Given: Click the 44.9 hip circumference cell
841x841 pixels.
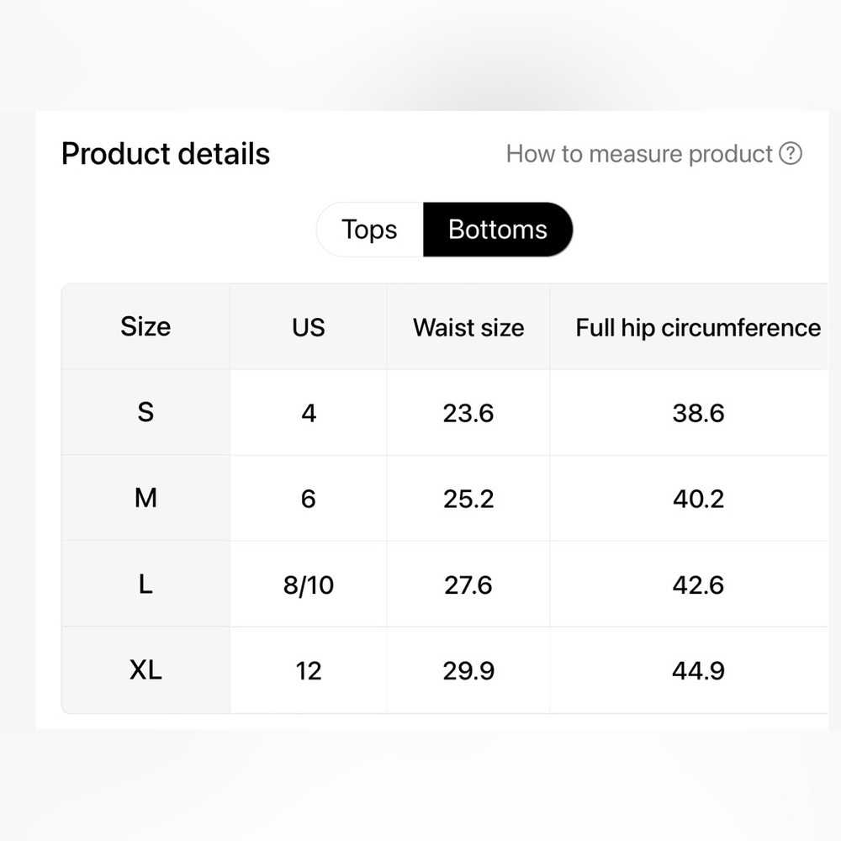Looking at the screenshot, I should [698, 670].
